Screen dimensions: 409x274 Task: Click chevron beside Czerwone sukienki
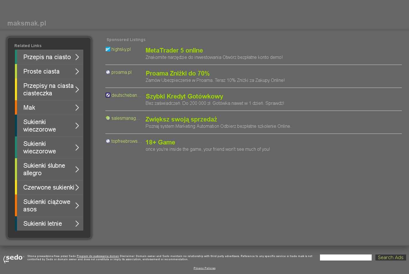77,188
